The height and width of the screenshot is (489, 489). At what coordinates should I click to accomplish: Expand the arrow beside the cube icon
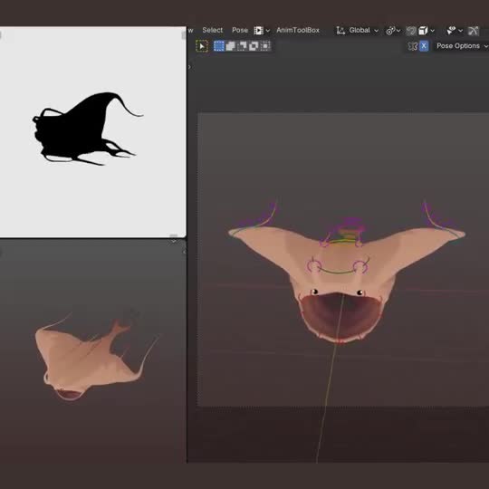pos(432,31)
